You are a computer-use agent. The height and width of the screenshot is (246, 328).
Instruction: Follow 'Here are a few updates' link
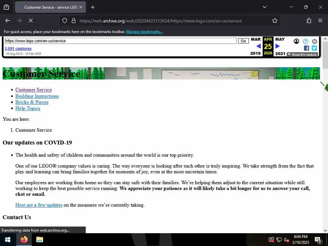[x=39, y=205]
